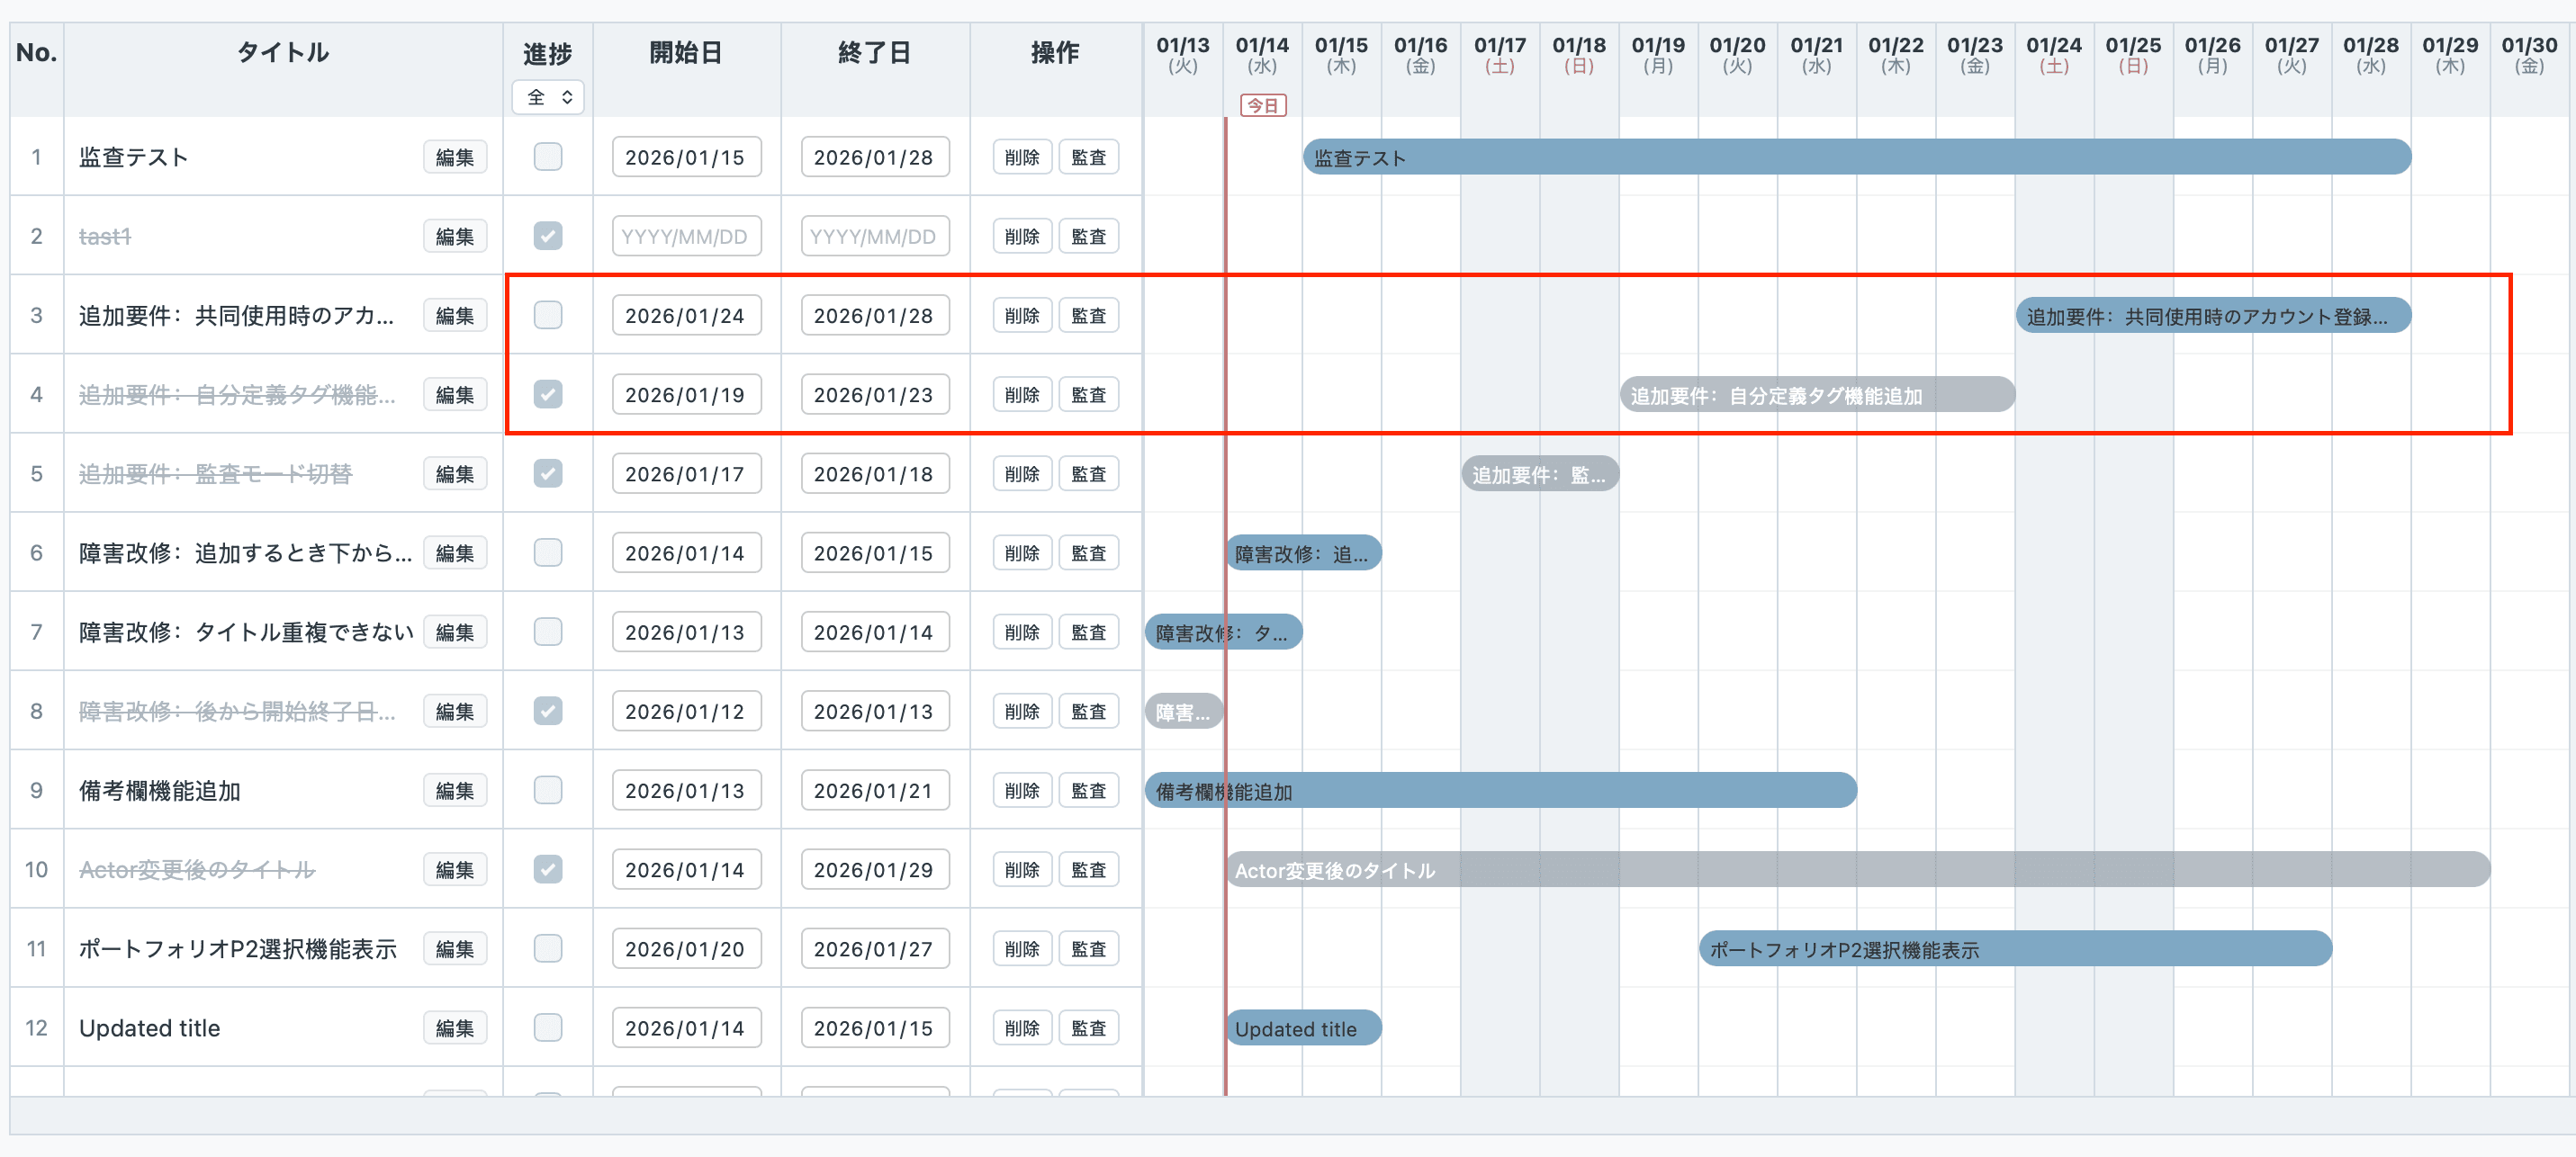Toggle the progress checkbox for 備考欄機能追加

[548, 790]
